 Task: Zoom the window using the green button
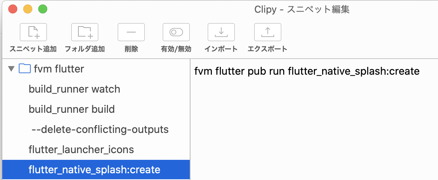pos(43,9)
